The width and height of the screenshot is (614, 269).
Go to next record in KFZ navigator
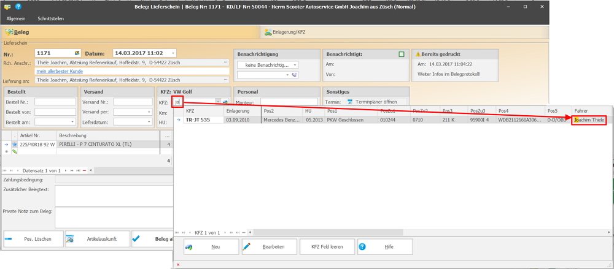coord(225,232)
